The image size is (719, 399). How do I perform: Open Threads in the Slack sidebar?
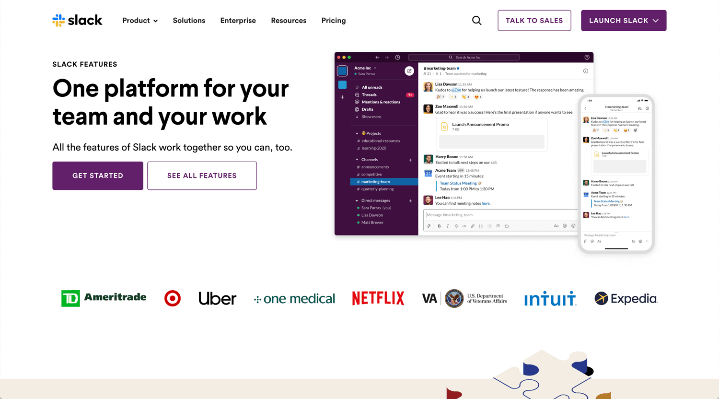coord(366,94)
